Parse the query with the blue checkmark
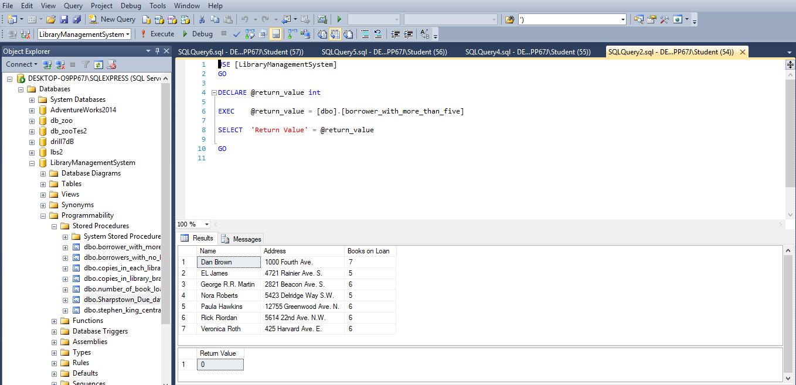 (x=237, y=34)
